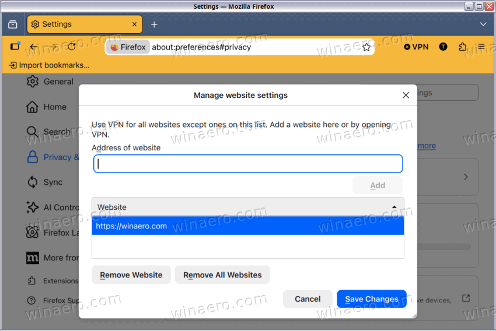496x331 pixels.
Task: Select General in settings sidebar
Action: tap(50, 82)
